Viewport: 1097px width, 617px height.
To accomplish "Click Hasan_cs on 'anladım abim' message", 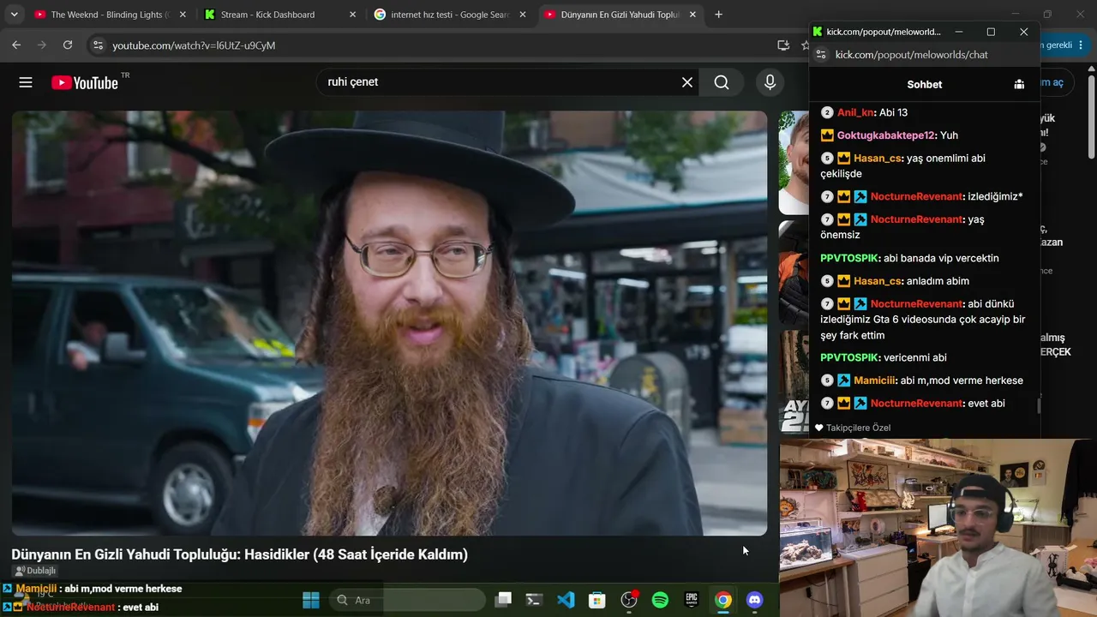I will coord(878,281).
